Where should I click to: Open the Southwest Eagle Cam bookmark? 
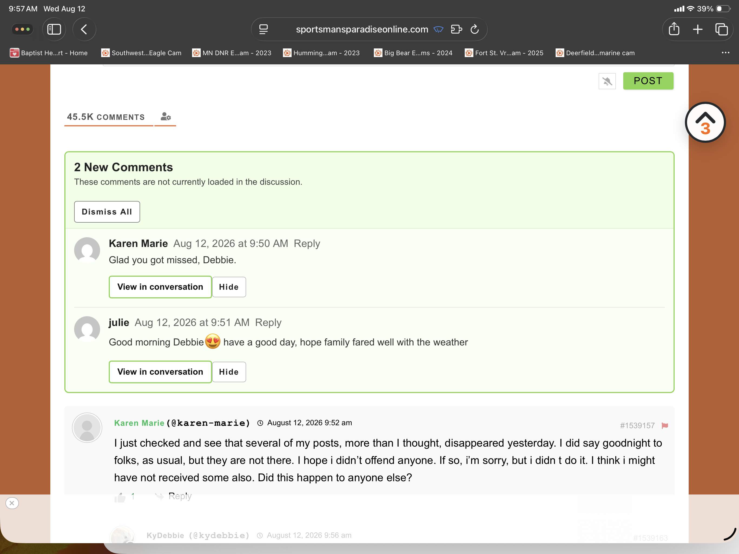[x=141, y=53]
